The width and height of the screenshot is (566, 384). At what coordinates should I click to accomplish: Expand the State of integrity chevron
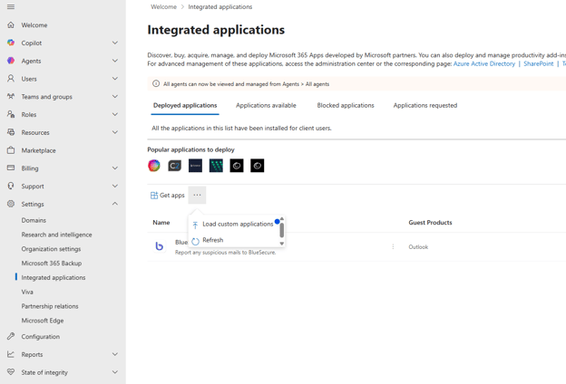pos(115,371)
